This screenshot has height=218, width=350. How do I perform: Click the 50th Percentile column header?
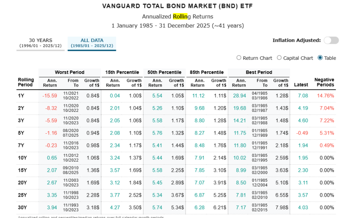click(164, 72)
